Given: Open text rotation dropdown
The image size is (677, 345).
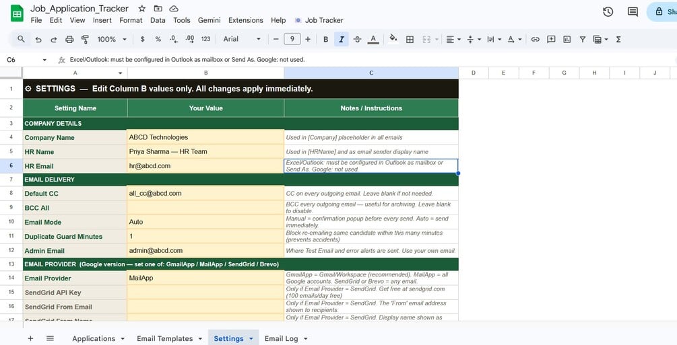Looking at the screenshot, I should (514, 39).
